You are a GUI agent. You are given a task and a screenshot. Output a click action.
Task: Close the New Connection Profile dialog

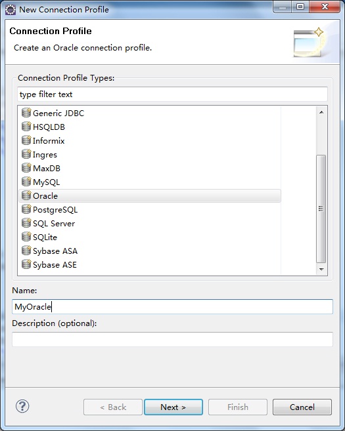click(x=325, y=7)
